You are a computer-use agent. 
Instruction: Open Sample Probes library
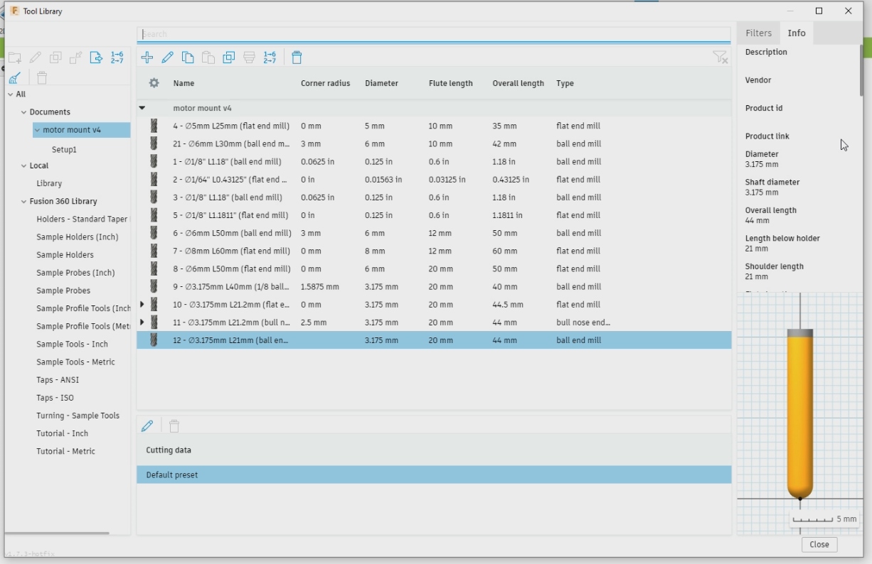[63, 291]
